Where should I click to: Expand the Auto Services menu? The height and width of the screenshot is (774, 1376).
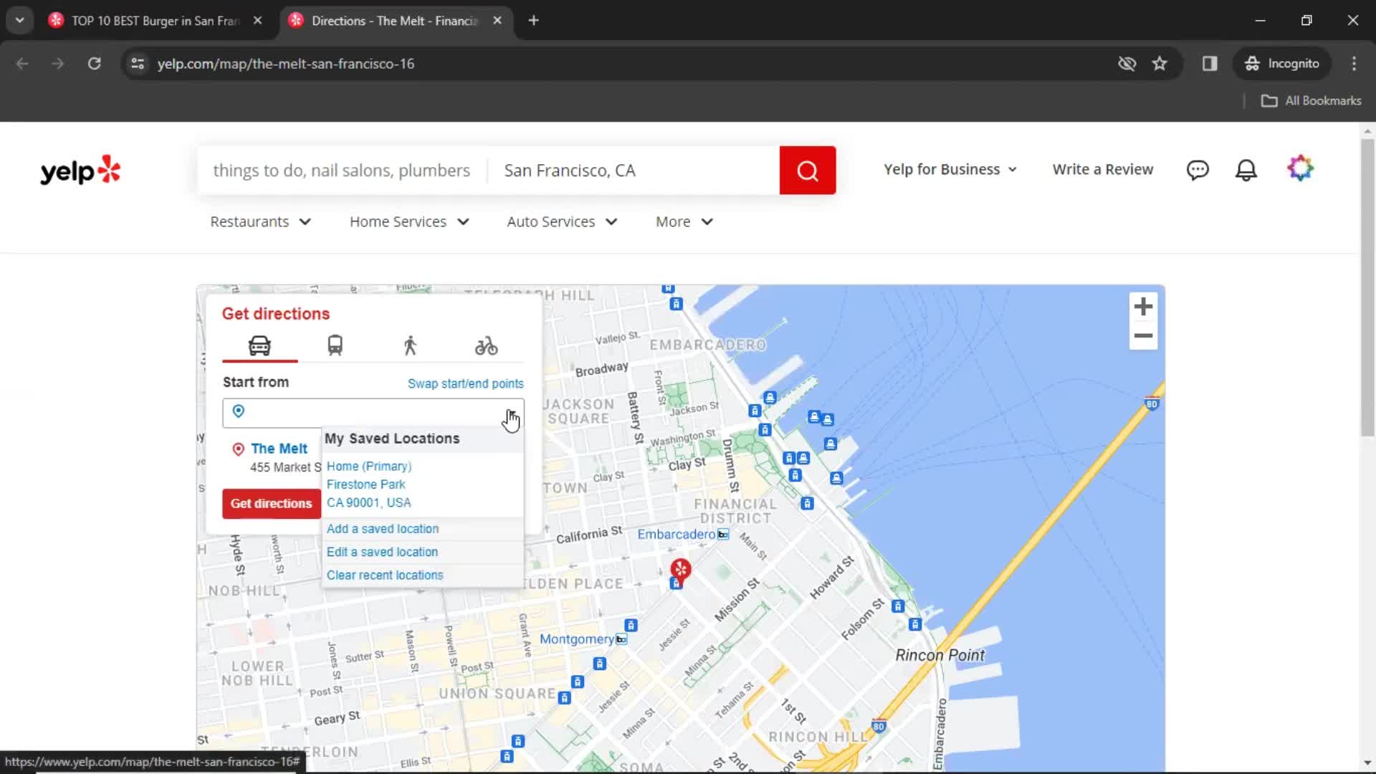tap(562, 221)
